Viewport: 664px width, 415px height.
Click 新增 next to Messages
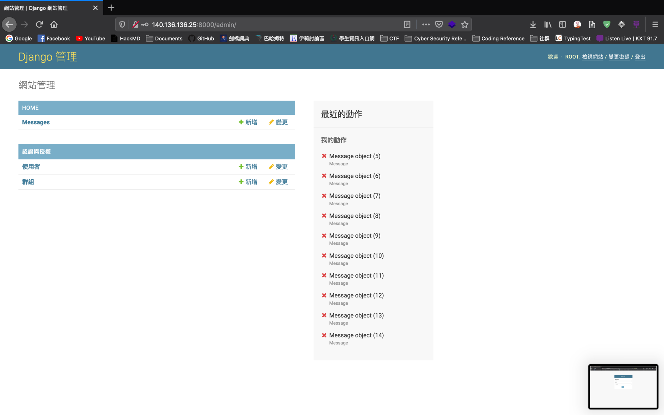(x=248, y=122)
